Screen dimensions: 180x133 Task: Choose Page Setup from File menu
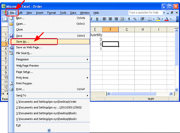coord(49,72)
